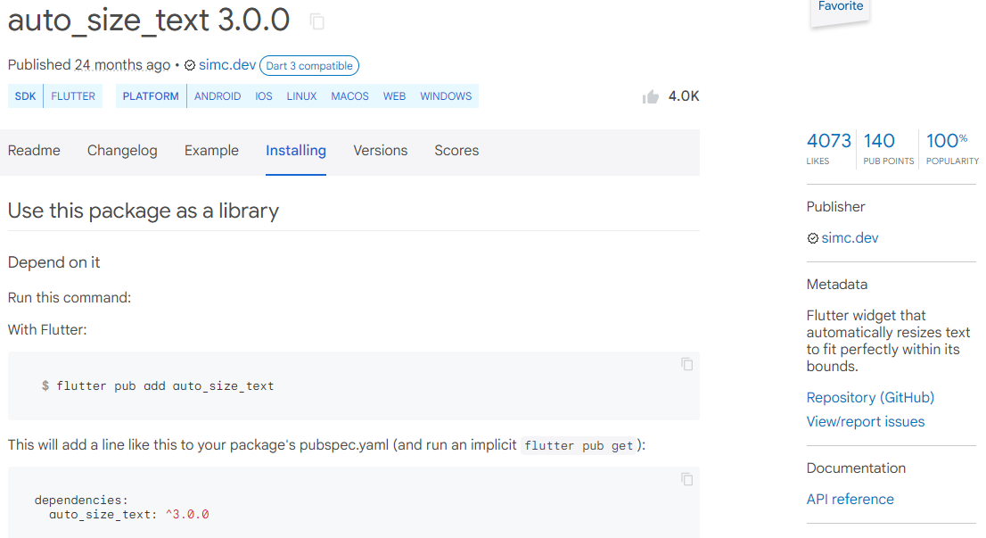Open the API reference link

point(850,500)
